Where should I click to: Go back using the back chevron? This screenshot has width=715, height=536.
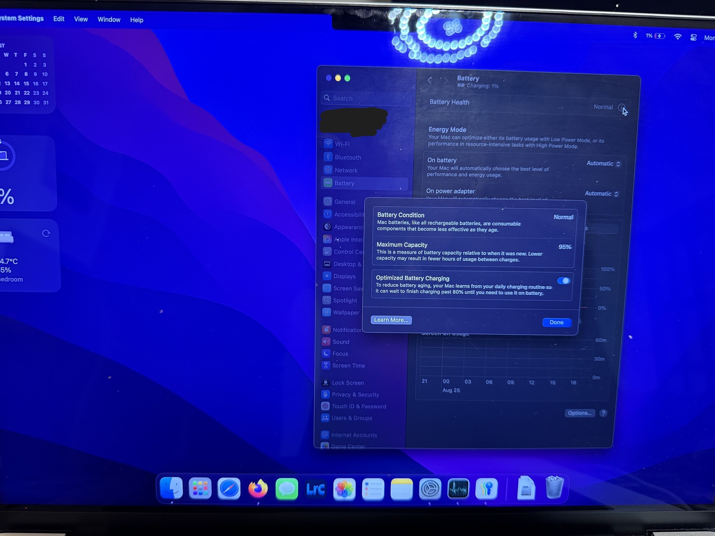[430, 80]
